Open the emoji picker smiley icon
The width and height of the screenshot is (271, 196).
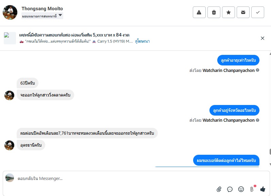241,189
